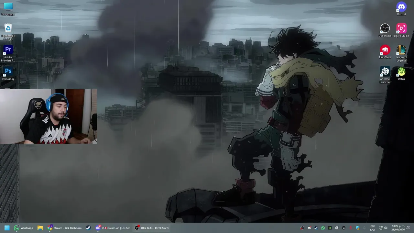Select League of Legends desktop icon
This screenshot has height=233, width=414.
[x=401, y=53]
